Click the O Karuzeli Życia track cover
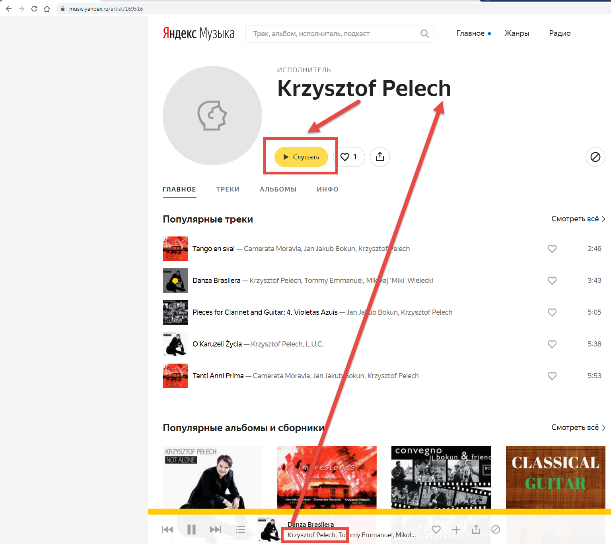Image resolution: width=611 pixels, height=544 pixels. tap(175, 344)
